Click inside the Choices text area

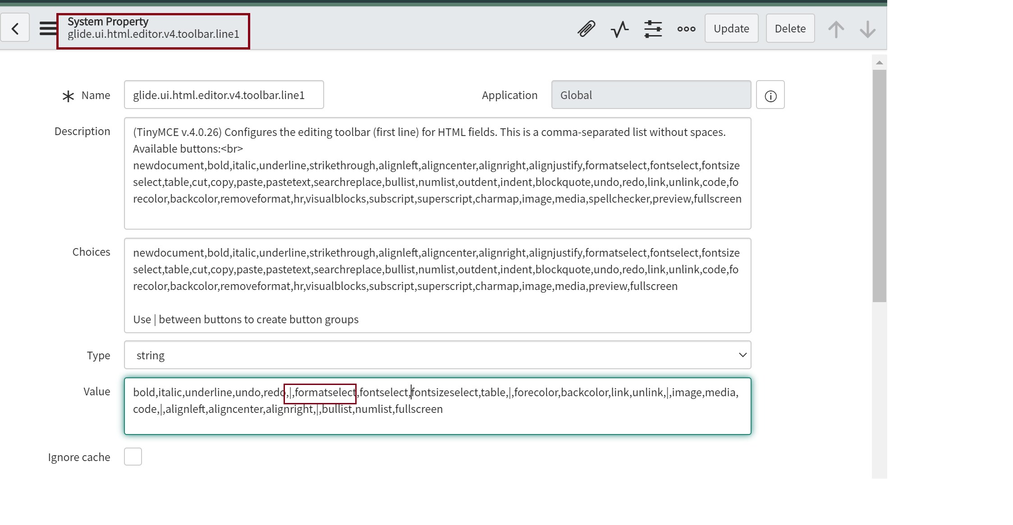pyautogui.click(x=437, y=285)
